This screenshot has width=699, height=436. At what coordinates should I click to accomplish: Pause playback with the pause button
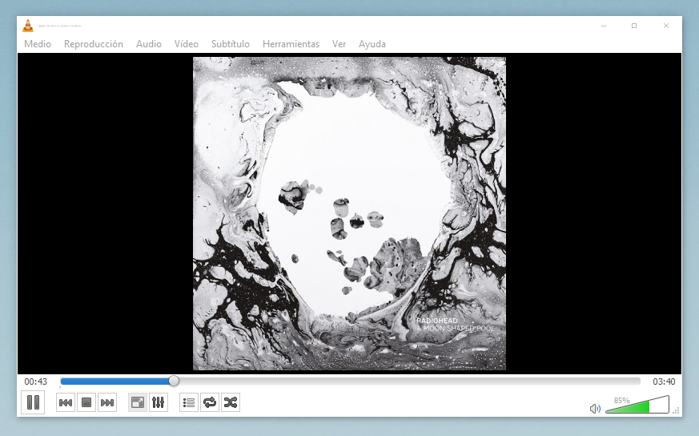33,402
